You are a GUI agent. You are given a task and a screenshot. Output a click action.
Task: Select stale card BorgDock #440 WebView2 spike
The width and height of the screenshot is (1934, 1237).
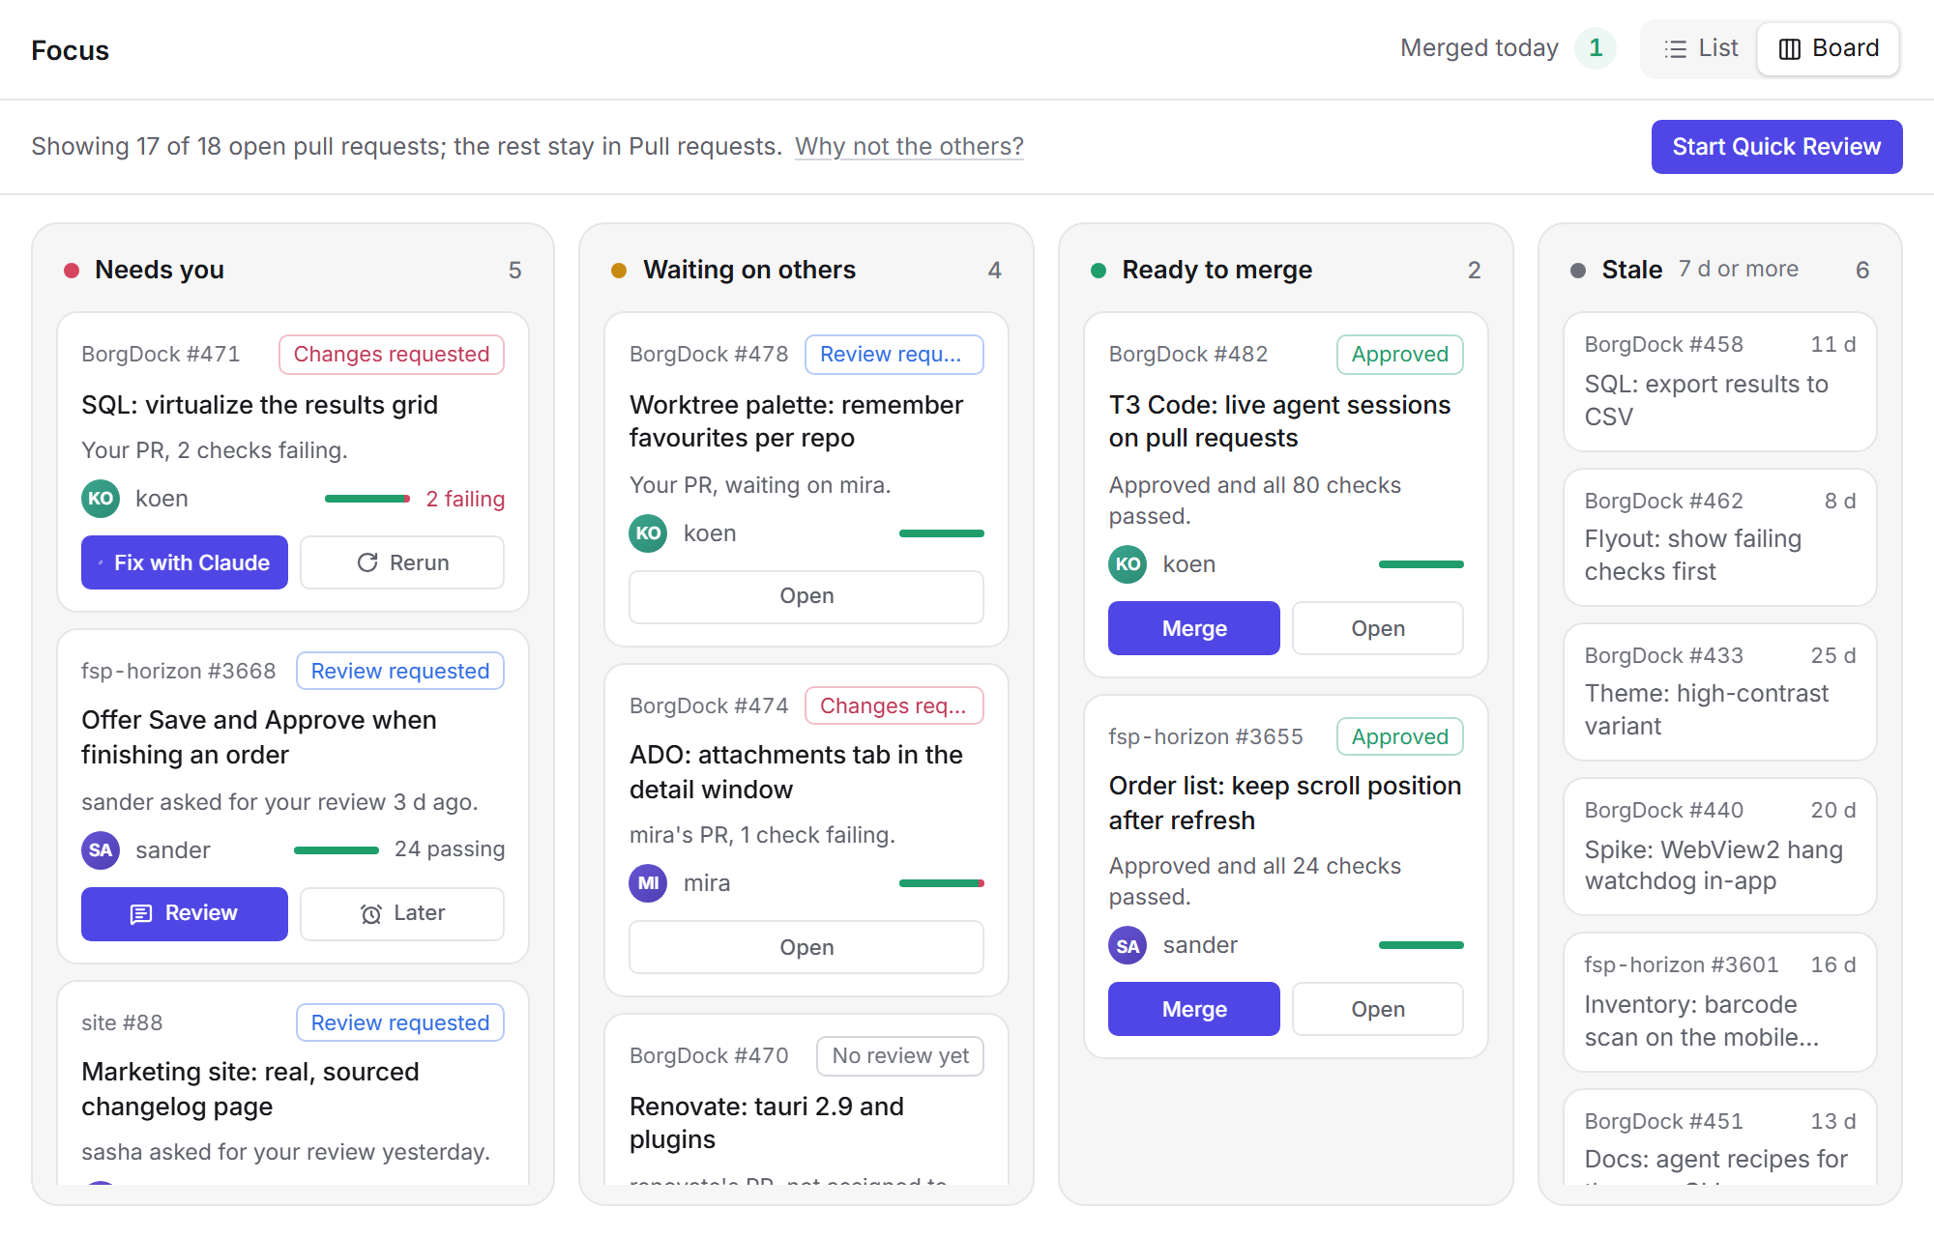pos(1719,847)
